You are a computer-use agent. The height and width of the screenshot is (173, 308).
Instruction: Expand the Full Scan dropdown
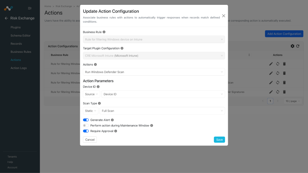pyautogui.click(x=162, y=111)
